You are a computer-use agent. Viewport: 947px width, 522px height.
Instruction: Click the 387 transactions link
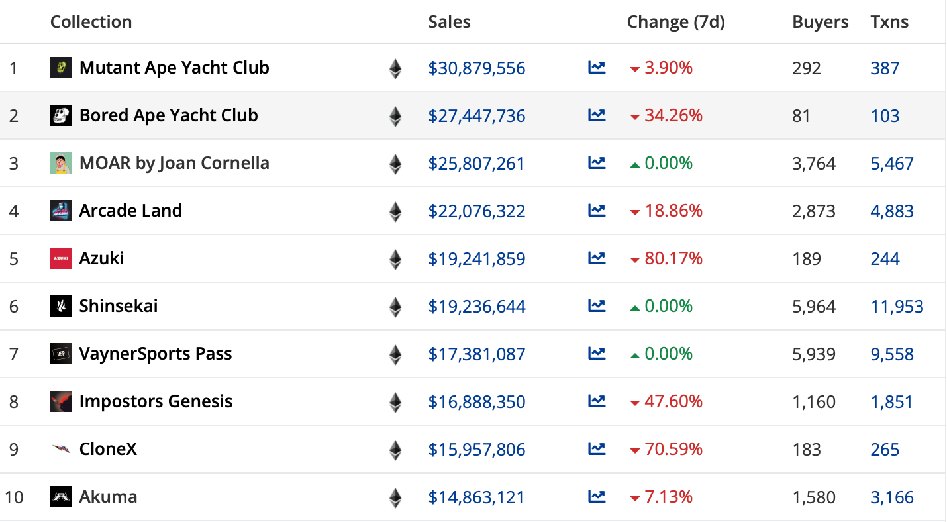point(885,68)
